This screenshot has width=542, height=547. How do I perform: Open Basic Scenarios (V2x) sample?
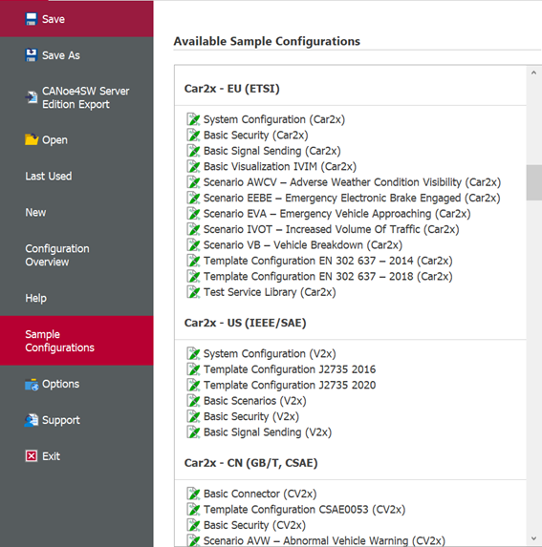(255, 401)
